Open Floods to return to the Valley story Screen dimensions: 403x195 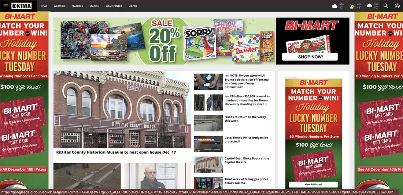[245, 119]
